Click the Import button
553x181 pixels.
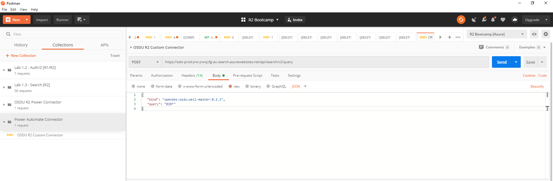42,20
